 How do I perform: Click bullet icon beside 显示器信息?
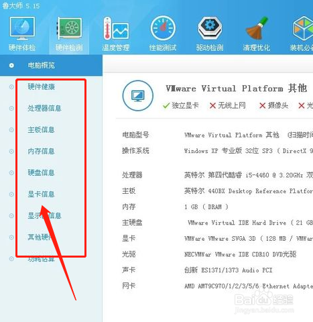click(x=11, y=216)
